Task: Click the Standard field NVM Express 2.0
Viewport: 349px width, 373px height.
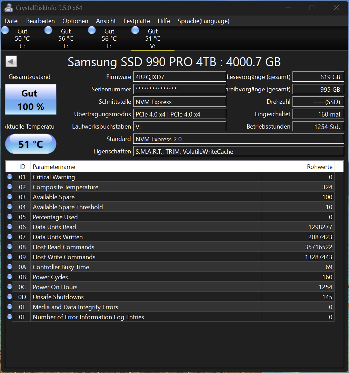Action: coord(239,139)
